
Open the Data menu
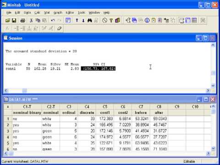27,12
